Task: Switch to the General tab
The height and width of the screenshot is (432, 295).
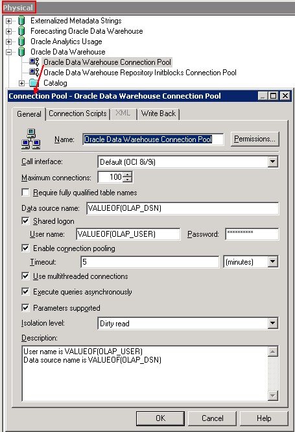Action: [29, 114]
